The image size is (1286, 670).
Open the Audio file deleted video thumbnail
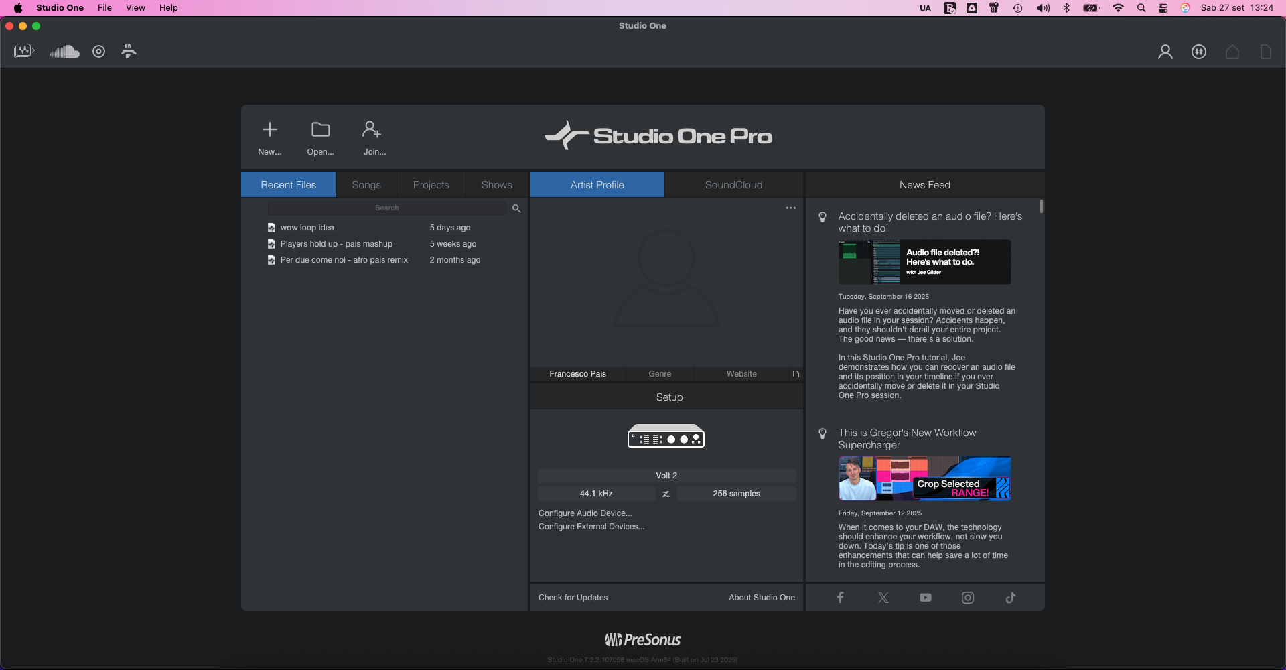pyautogui.click(x=924, y=262)
